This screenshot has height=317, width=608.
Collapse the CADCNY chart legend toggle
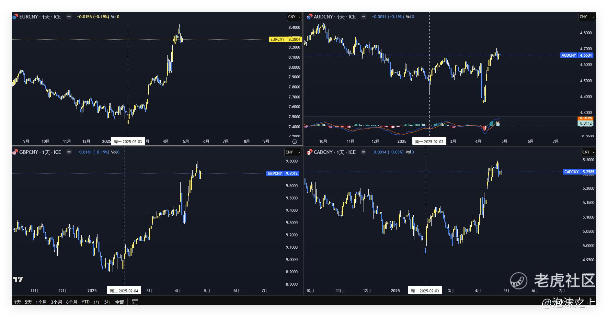pyautogui.click(x=363, y=152)
